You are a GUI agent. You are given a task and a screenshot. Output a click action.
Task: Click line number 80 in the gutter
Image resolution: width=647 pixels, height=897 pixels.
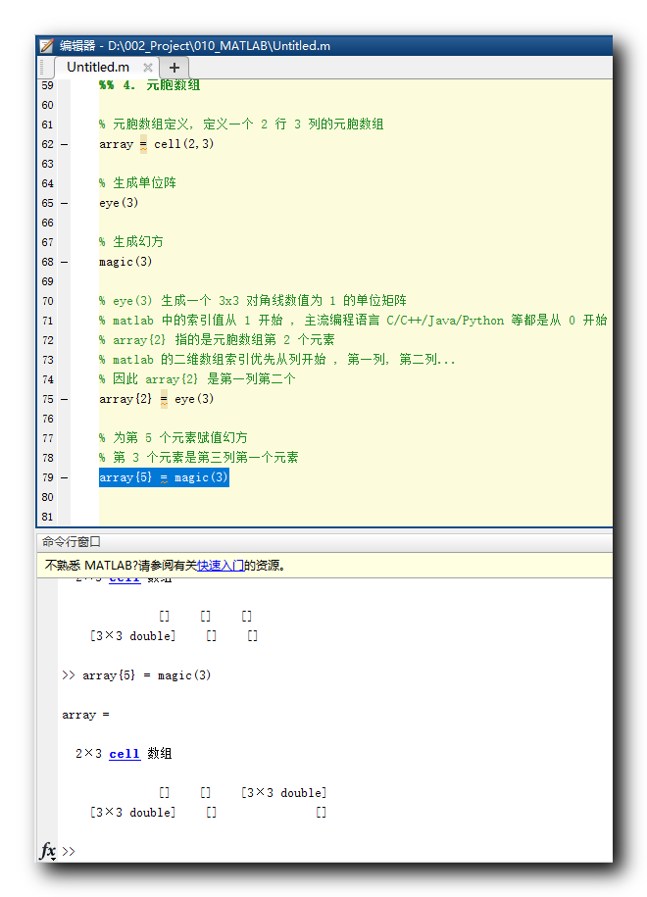[x=47, y=497]
